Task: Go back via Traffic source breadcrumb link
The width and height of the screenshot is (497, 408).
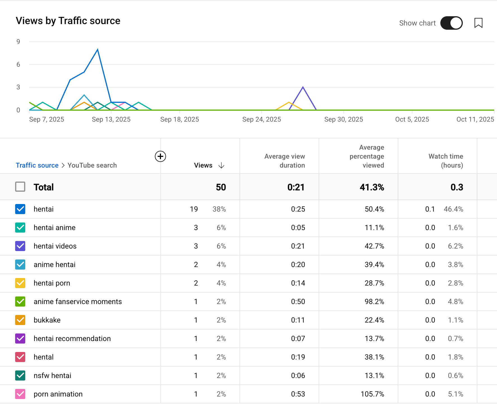Action: tap(37, 165)
